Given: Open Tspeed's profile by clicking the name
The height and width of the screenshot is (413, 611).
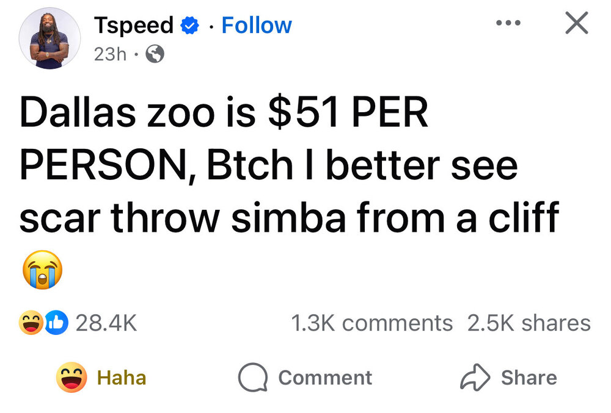Looking at the screenshot, I should point(133,26).
